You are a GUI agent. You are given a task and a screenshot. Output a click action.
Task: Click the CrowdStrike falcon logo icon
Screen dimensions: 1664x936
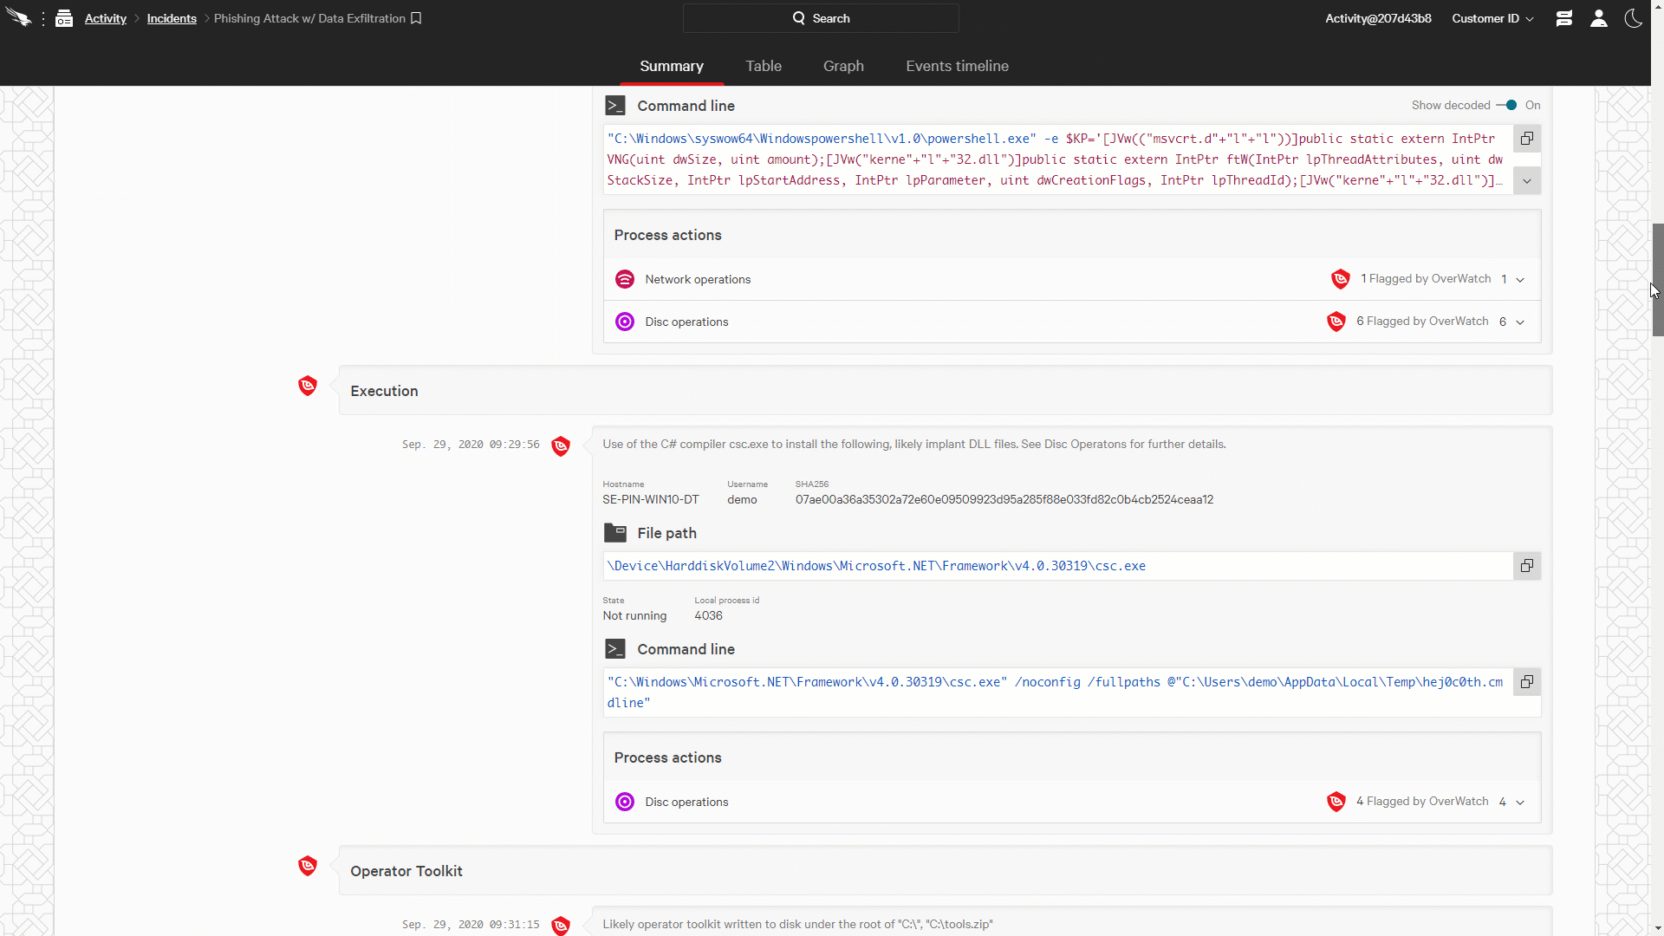tap(19, 17)
